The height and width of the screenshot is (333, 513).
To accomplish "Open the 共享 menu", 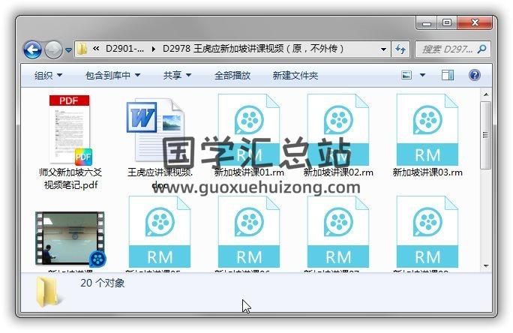I will pyautogui.click(x=177, y=76).
